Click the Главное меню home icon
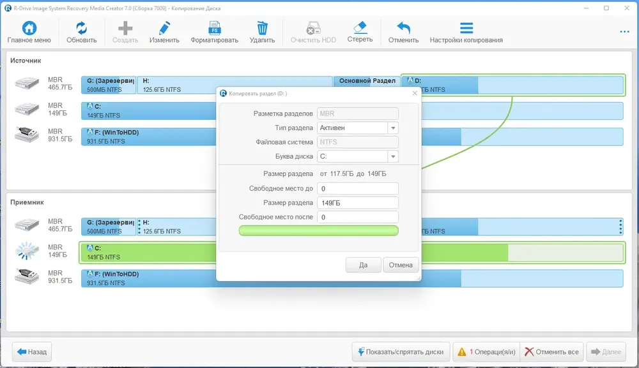Image resolution: width=639 pixels, height=368 pixels. tap(29, 28)
